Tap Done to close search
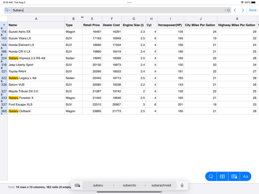 coord(253,10)
